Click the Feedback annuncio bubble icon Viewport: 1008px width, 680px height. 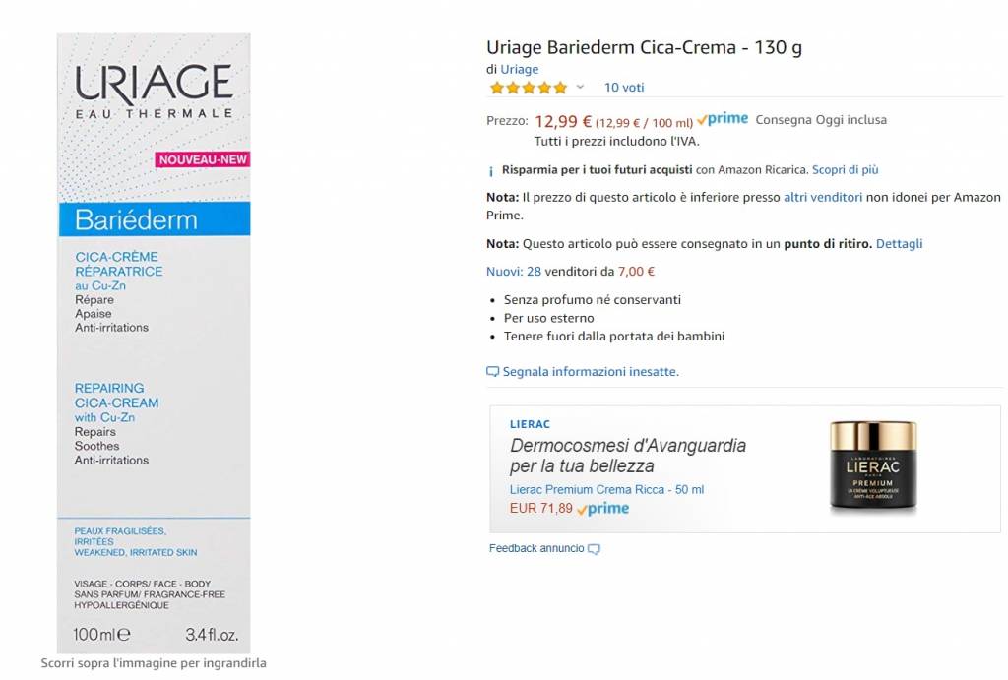(594, 549)
